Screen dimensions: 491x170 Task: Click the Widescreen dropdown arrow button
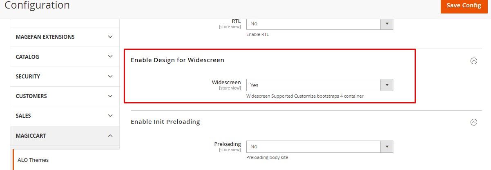pyautogui.click(x=386, y=85)
